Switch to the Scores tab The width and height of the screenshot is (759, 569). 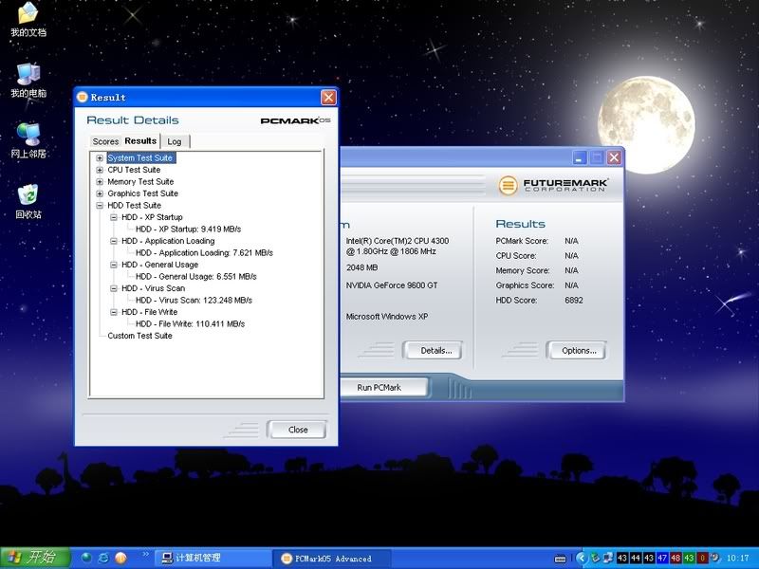(105, 141)
